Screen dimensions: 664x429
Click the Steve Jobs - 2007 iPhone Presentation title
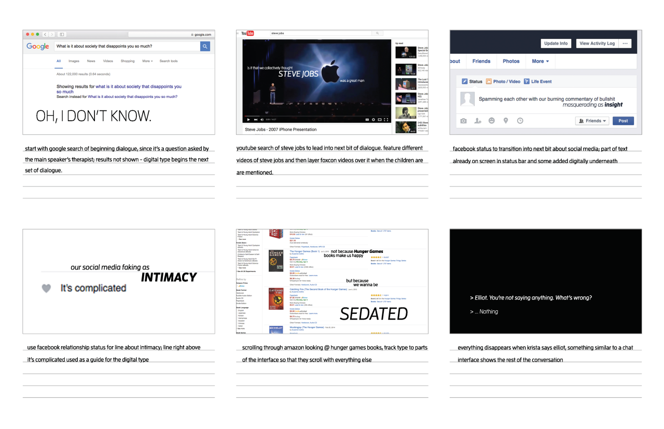[x=281, y=130]
